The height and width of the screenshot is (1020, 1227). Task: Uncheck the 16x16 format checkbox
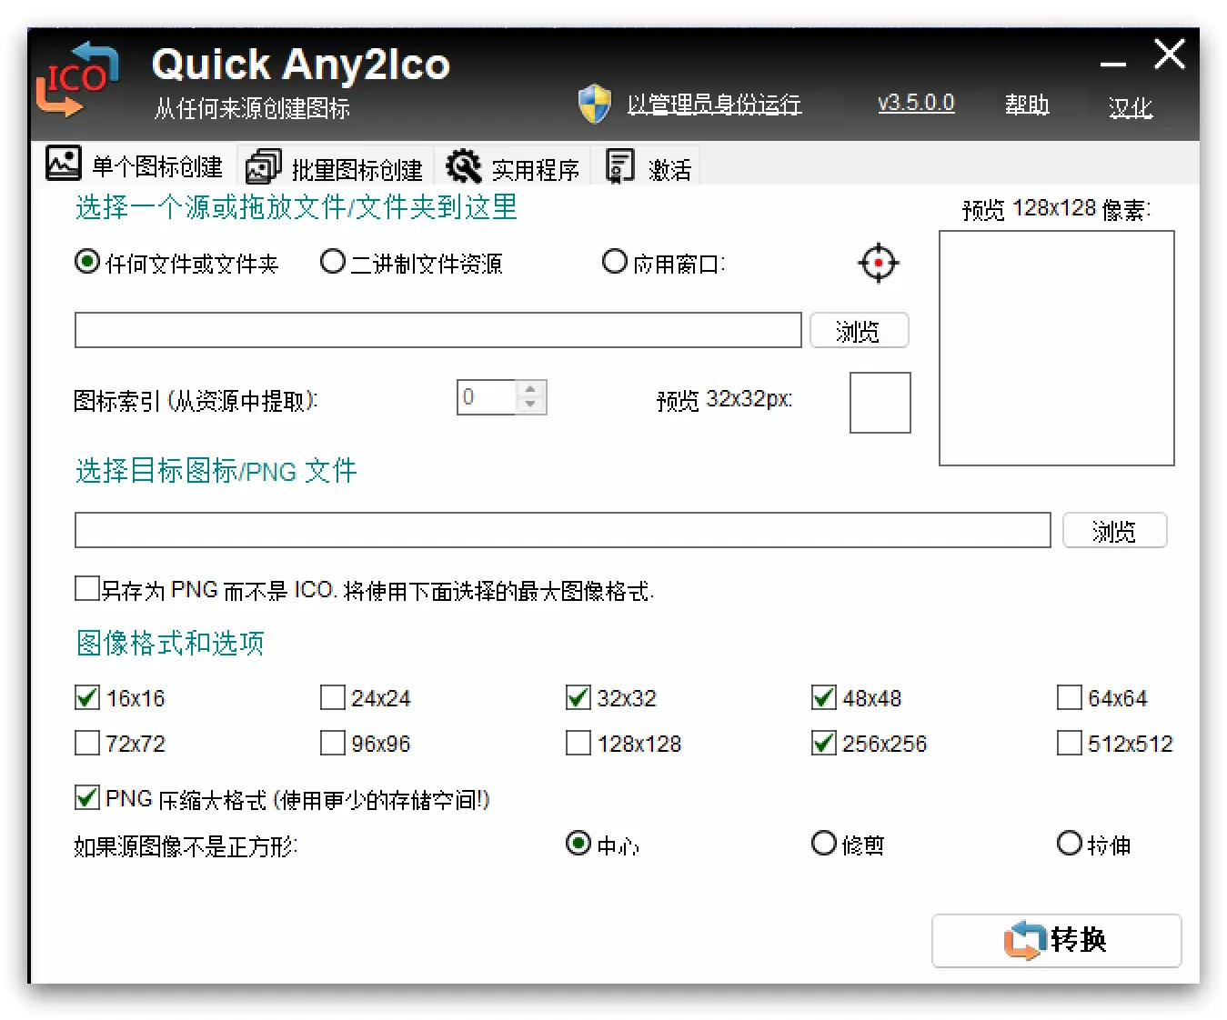point(87,697)
